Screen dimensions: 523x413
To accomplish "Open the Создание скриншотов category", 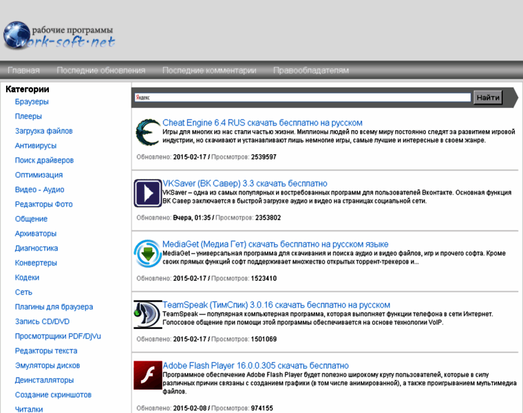I will click(53, 395).
